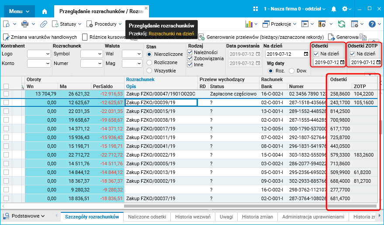Image resolution: width=384 pixels, height=225 pixels.
Task: Open the settings gear icon in header
Action: (x=345, y=9)
